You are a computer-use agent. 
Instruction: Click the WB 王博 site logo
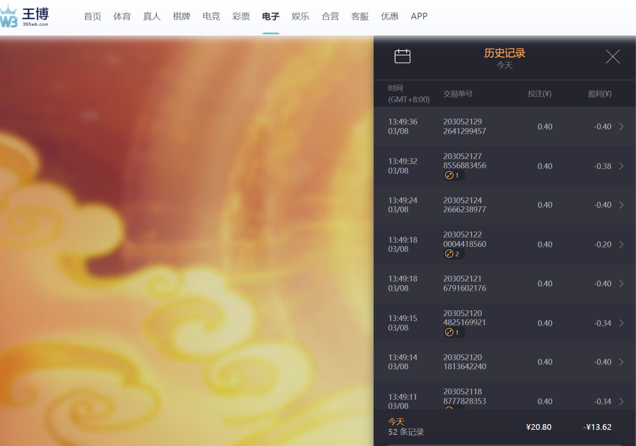click(x=25, y=17)
